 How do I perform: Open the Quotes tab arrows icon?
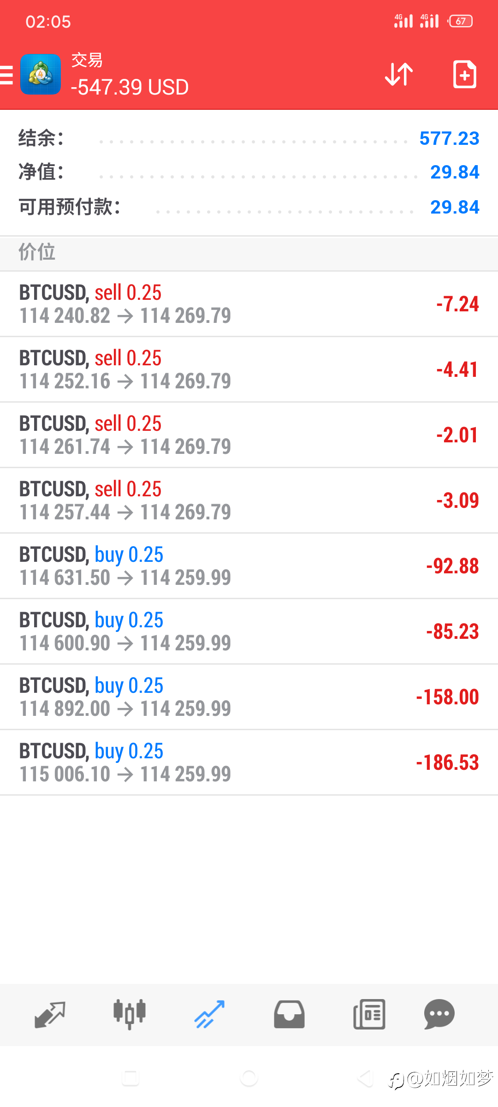50,1015
